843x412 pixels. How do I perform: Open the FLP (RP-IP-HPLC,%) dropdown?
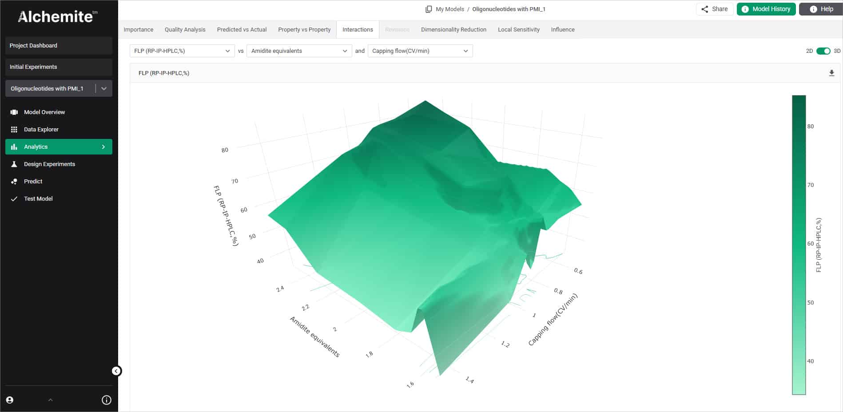(182, 51)
